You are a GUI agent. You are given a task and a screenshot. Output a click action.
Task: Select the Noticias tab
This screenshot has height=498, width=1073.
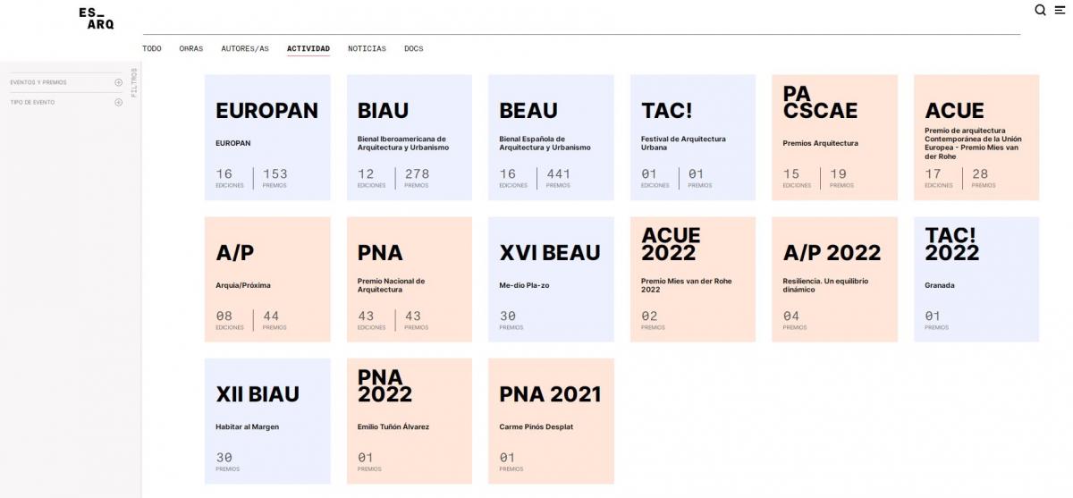click(367, 48)
